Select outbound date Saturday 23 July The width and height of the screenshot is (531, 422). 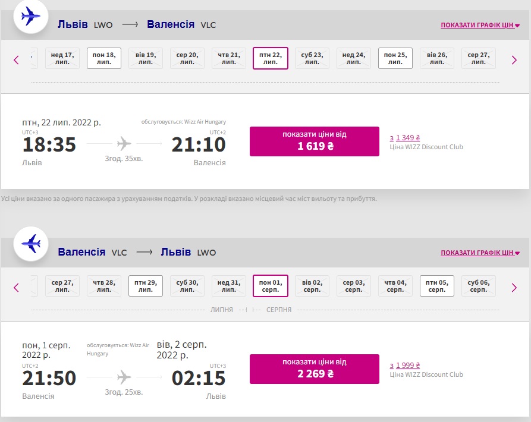click(x=312, y=58)
